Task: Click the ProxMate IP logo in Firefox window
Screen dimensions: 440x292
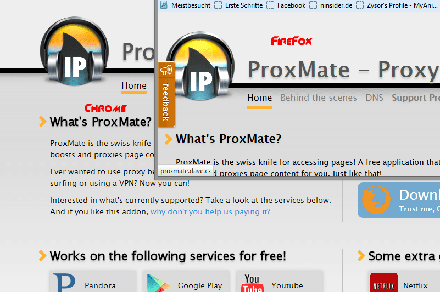Action: tap(200, 66)
